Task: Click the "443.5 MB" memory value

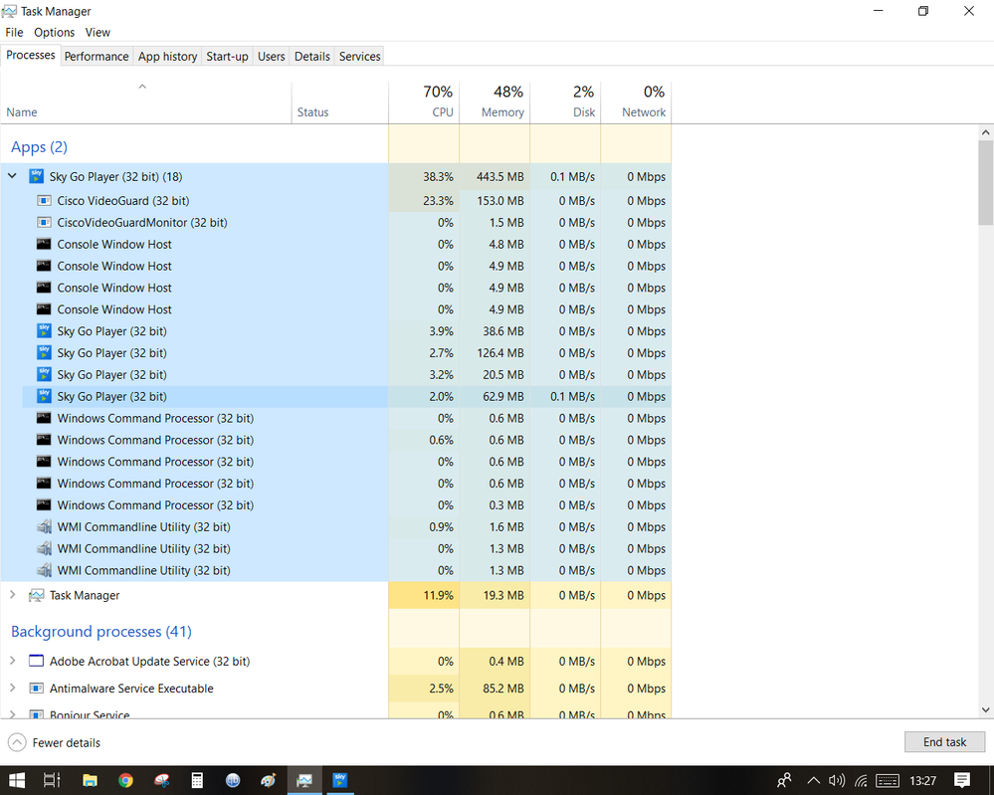Action: tap(500, 177)
